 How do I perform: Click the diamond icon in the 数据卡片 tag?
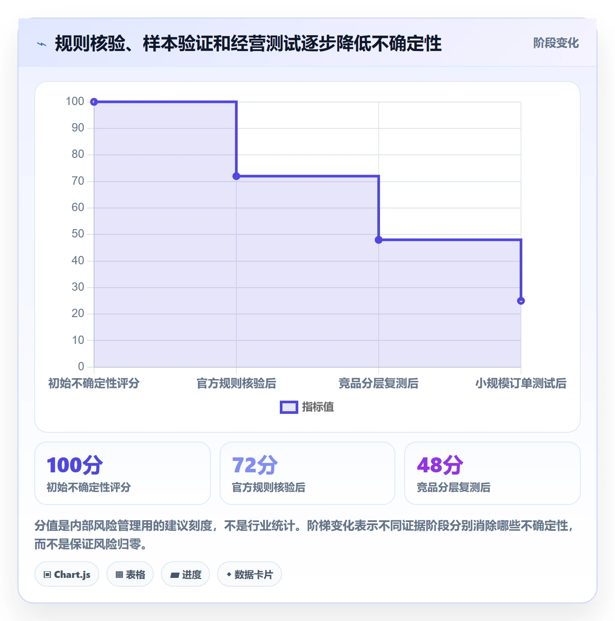point(229,574)
